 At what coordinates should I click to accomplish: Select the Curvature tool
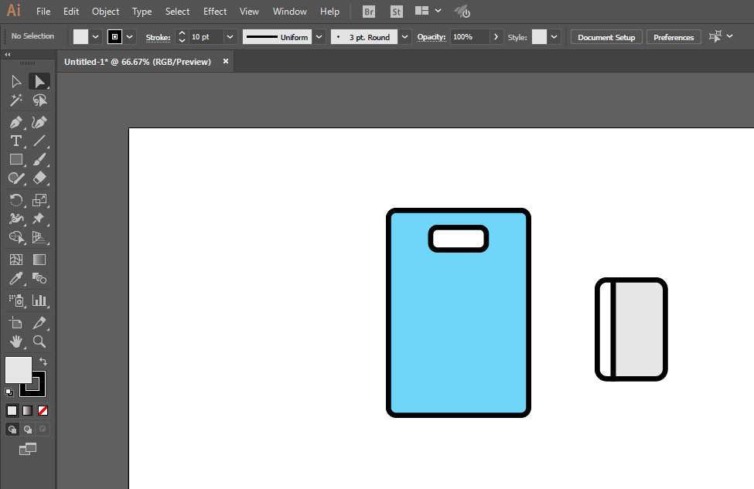point(39,123)
